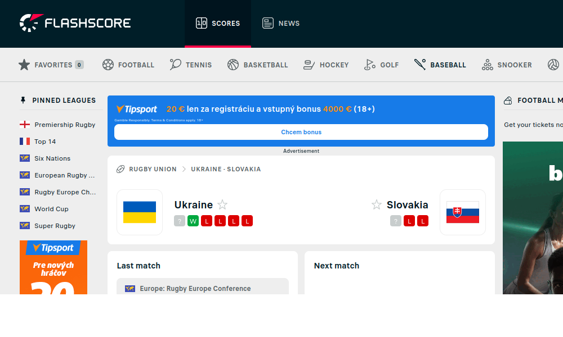Switch to the NEWS tab

point(281,24)
